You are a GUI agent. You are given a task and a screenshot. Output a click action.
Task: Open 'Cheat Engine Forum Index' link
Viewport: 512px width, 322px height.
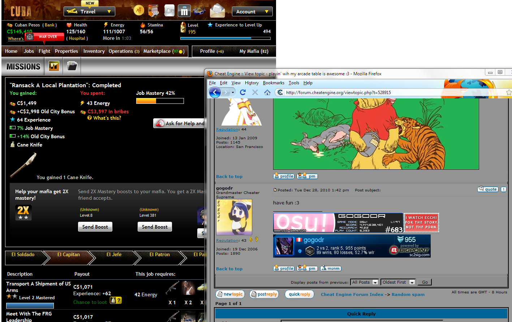pyautogui.click(x=352, y=295)
